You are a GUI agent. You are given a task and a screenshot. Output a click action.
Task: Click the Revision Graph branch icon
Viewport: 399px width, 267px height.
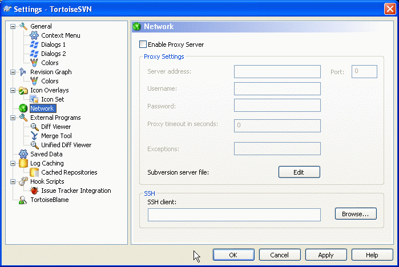click(23, 72)
